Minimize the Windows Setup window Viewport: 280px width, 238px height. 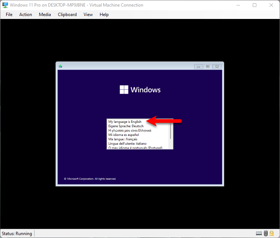199,67
